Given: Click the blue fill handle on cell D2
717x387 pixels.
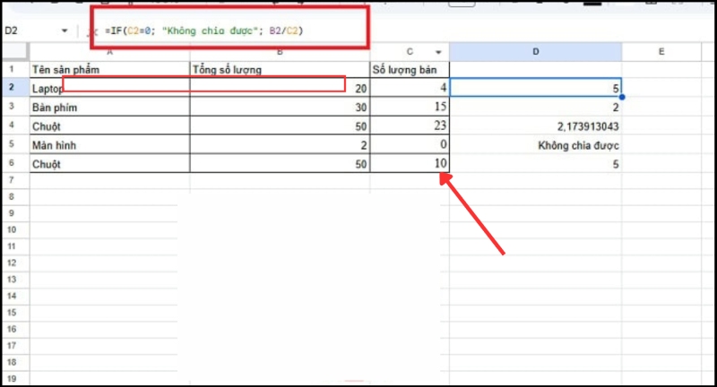Looking at the screenshot, I should tap(621, 97).
